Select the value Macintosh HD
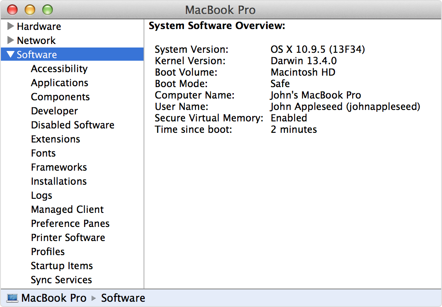 303,73
